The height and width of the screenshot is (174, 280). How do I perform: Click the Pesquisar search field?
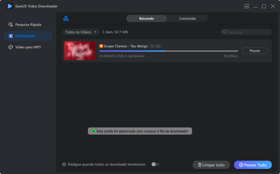coord(246,32)
